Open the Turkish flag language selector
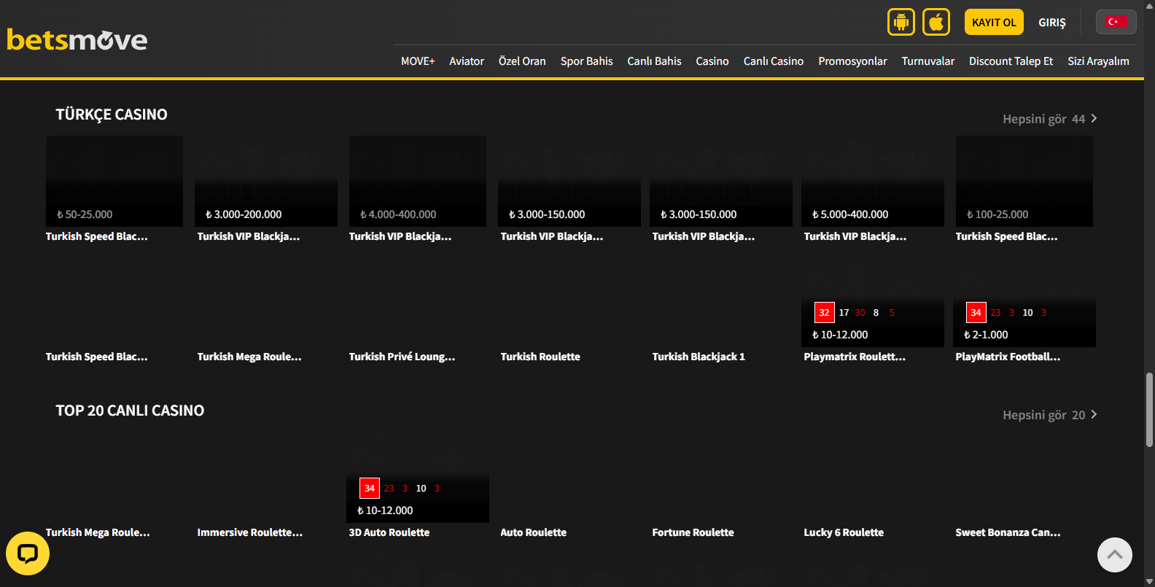 1116,22
